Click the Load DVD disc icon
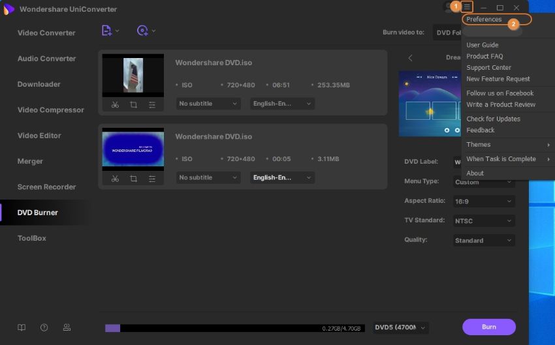 click(143, 31)
